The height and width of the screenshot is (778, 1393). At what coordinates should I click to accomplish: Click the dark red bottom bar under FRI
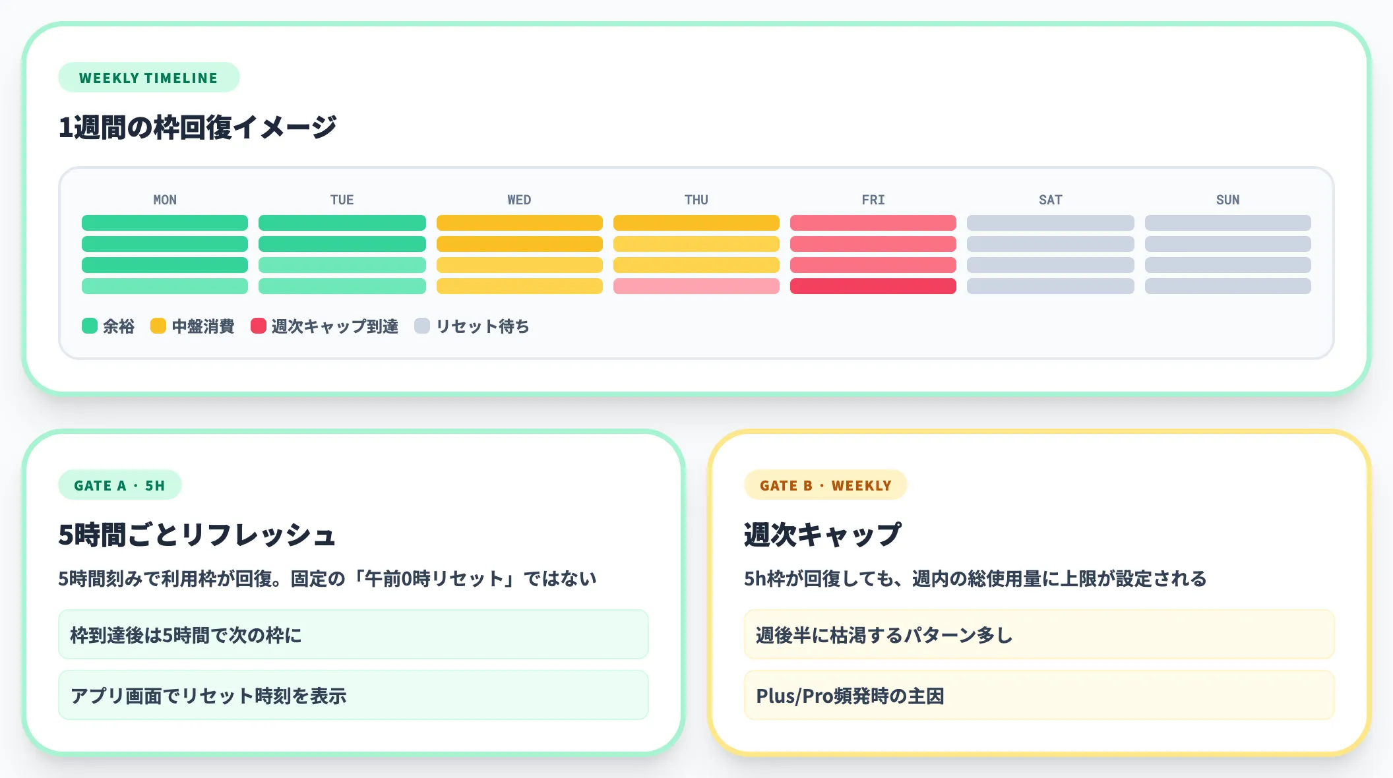pos(873,286)
